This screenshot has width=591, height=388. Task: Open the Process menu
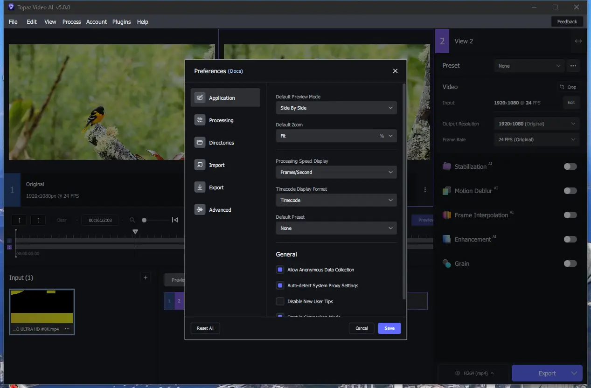71,21
